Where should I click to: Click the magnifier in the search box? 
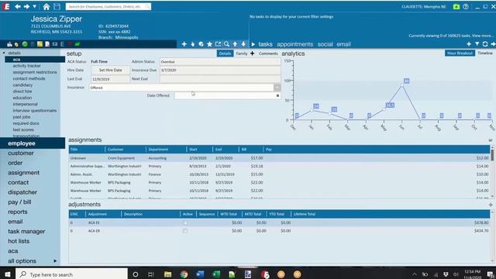point(148,6)
